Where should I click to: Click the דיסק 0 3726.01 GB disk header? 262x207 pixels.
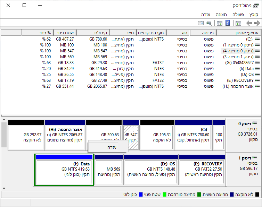243,135
